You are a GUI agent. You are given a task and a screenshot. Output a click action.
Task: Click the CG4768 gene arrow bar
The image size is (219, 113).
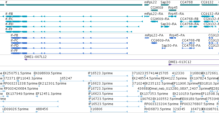(x=190, y=5)
